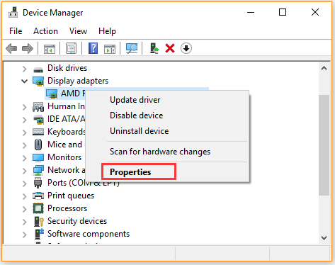Click the red X Uninstall device icon
The image size is (335, 265).
coord(170,48)
